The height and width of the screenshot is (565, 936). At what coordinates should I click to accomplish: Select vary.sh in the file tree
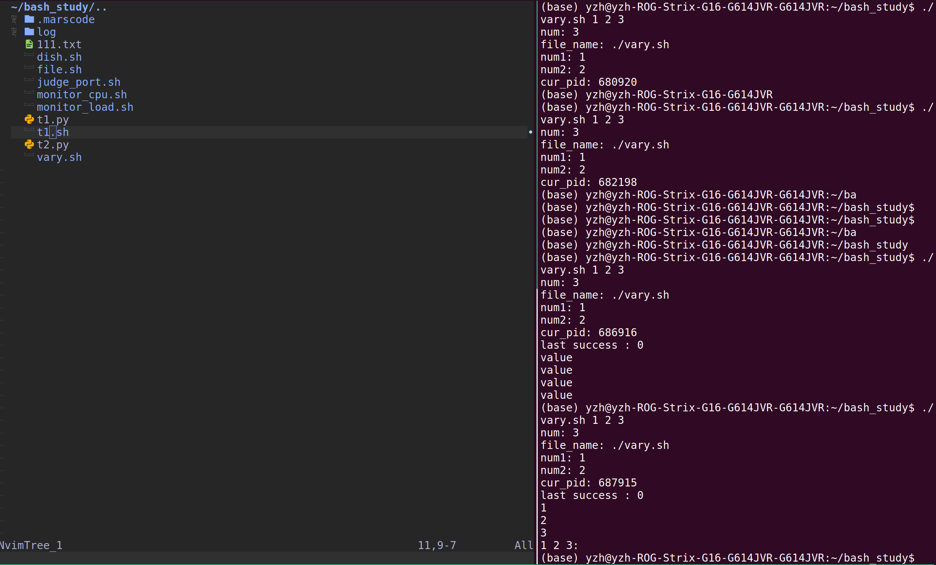pos(59,157)
